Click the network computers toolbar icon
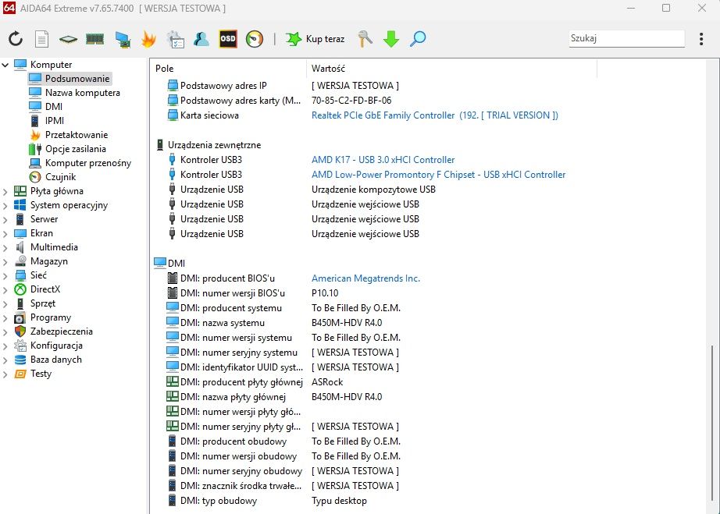This screenshot has height=514, width=720. [123, 40]
